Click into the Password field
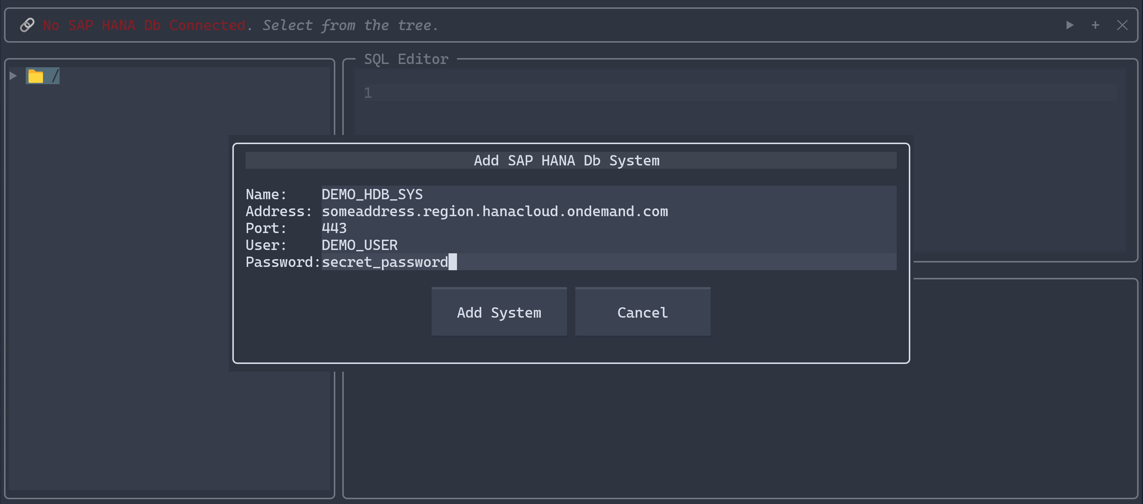The height and width of the screenshot is (504, 1143). [x=609, y=262]
